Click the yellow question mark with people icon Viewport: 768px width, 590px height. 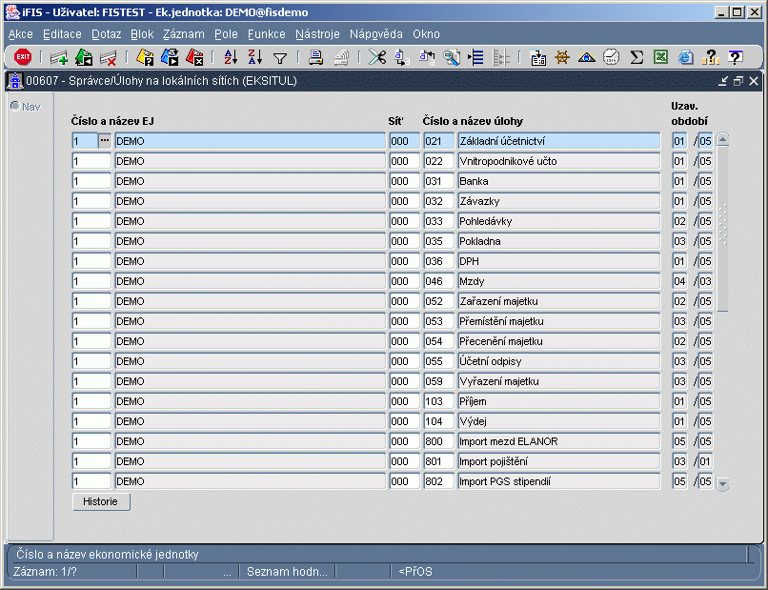[710, 58]
